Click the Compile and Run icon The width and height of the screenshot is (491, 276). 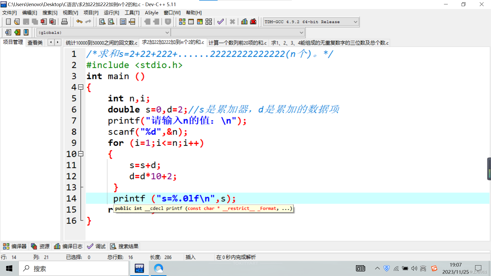click(x=200, y=22)
